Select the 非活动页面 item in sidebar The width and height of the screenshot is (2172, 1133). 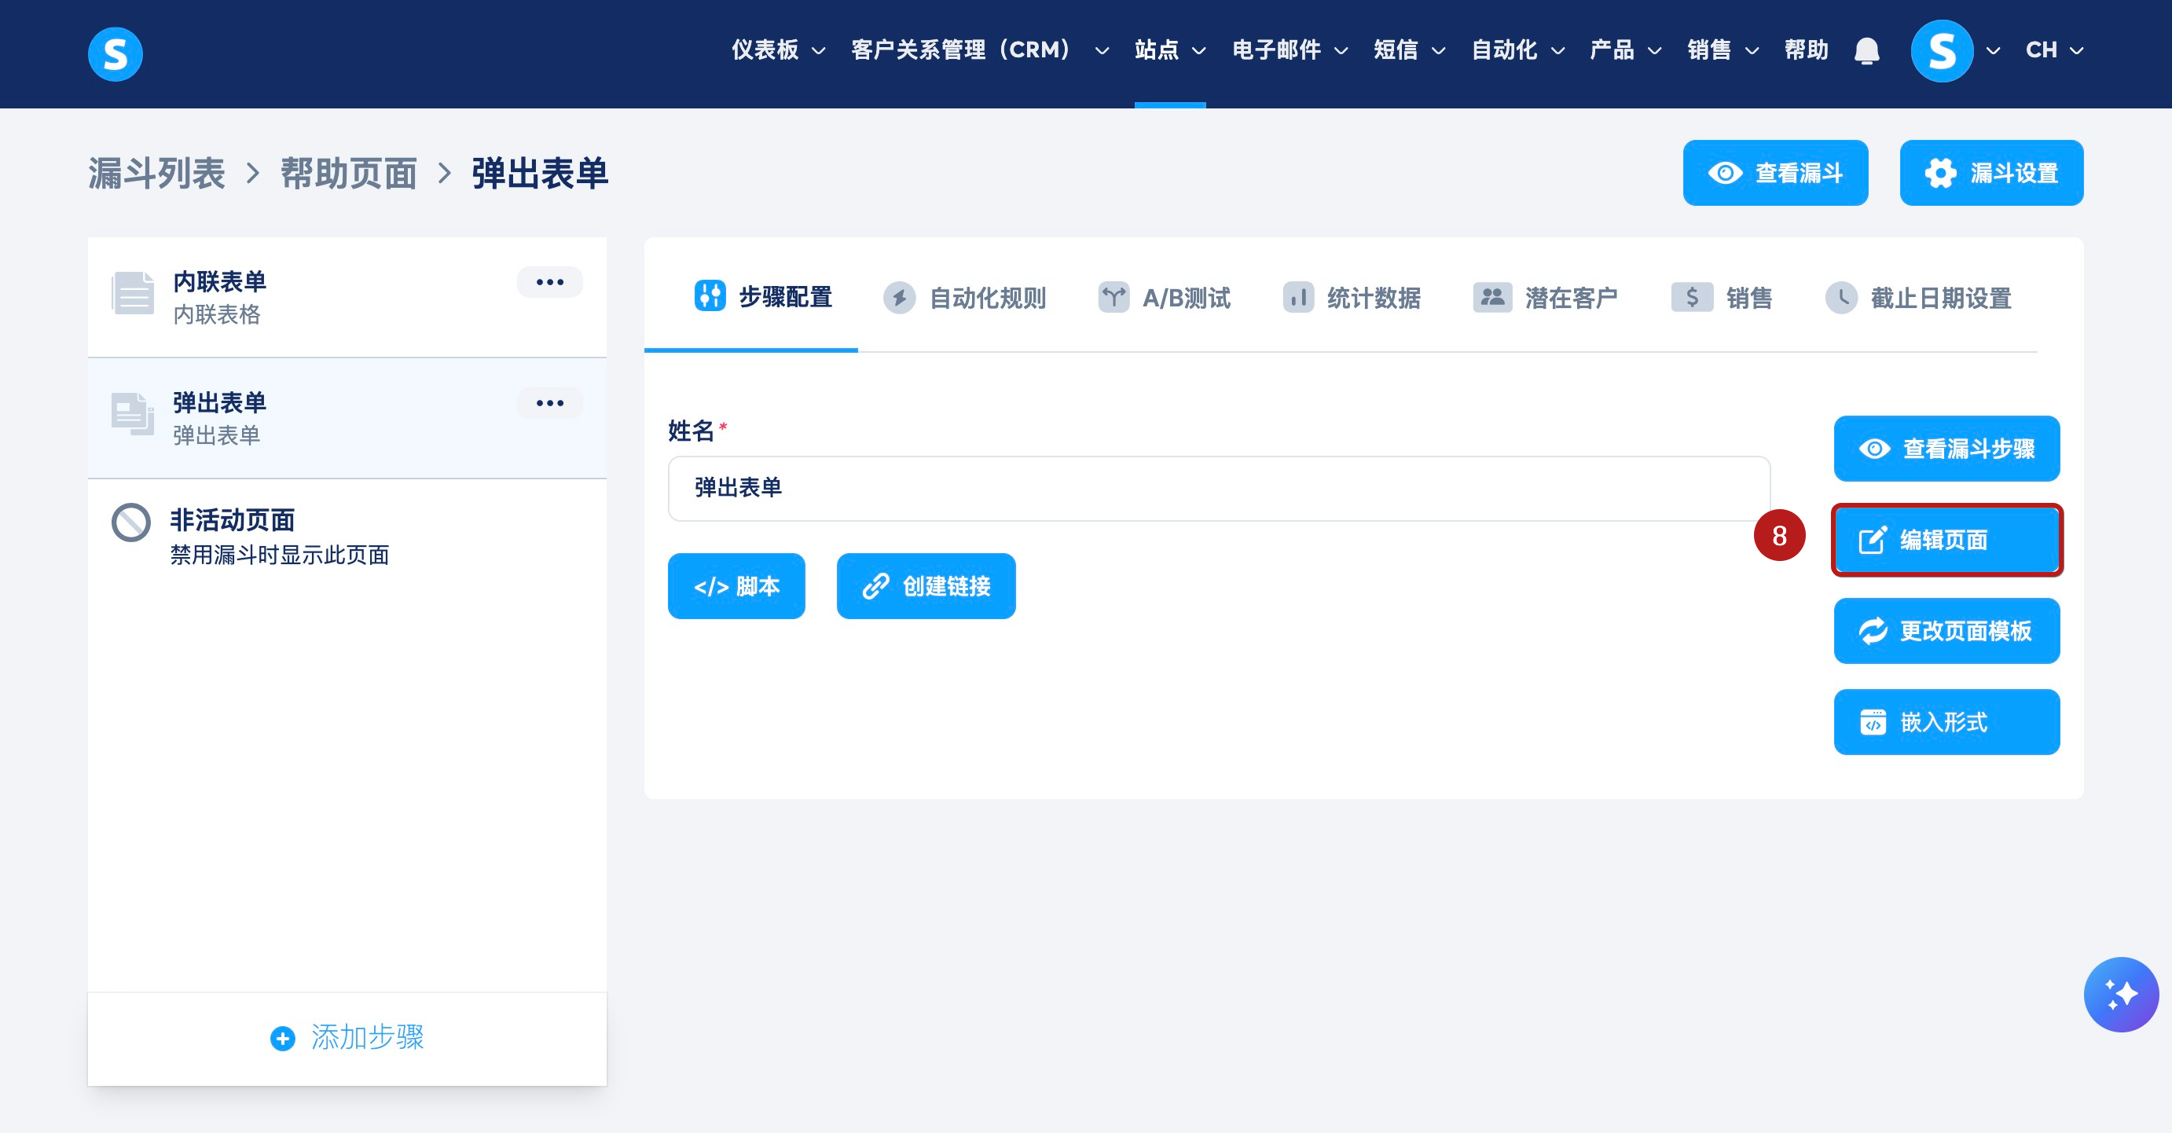[278, 535]
